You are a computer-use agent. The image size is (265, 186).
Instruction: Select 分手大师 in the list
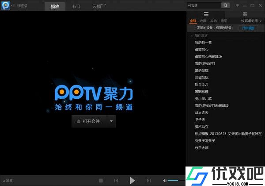tap(202, 148)
